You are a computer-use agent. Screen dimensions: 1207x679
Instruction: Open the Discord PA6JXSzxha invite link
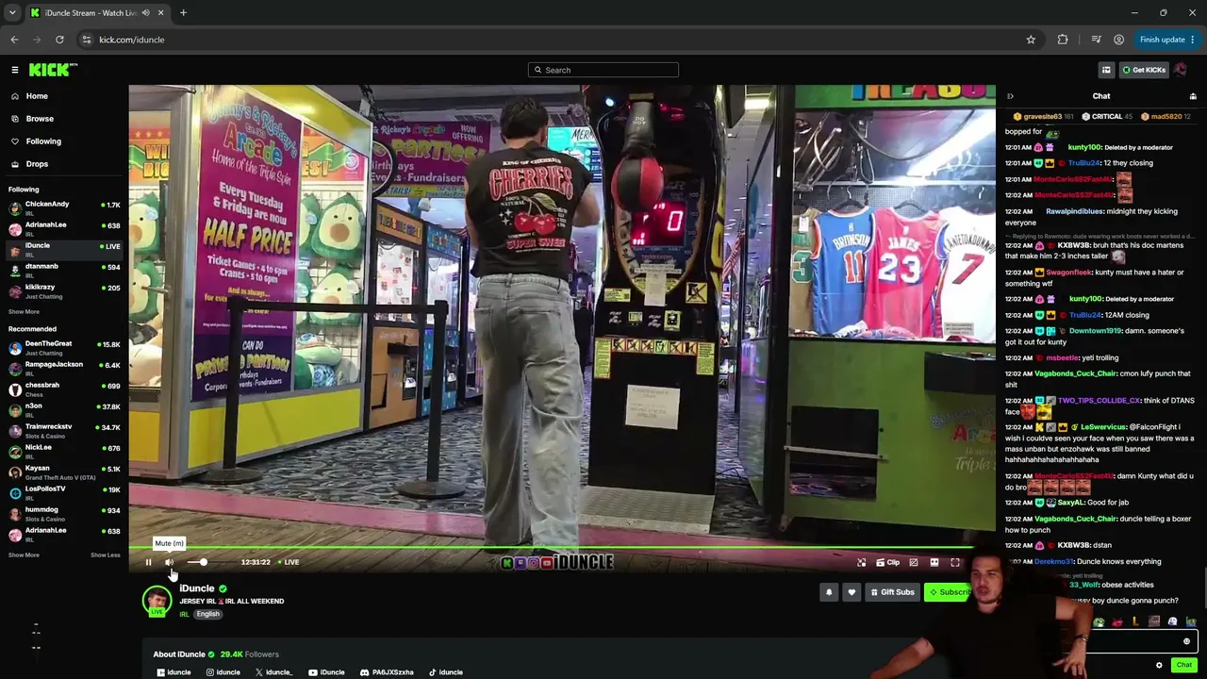point(387,672)
